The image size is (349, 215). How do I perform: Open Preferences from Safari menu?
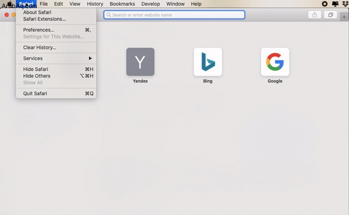pyautogui.click(x=56, y=30)
